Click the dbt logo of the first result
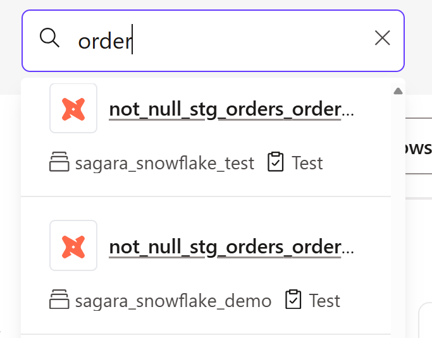Viewport: 432px width, 338px height. coord(73,109)
